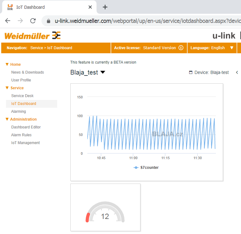241x234 pixels.
Task: Open Service Desk in sidebar
Action: tap(22, 96)
